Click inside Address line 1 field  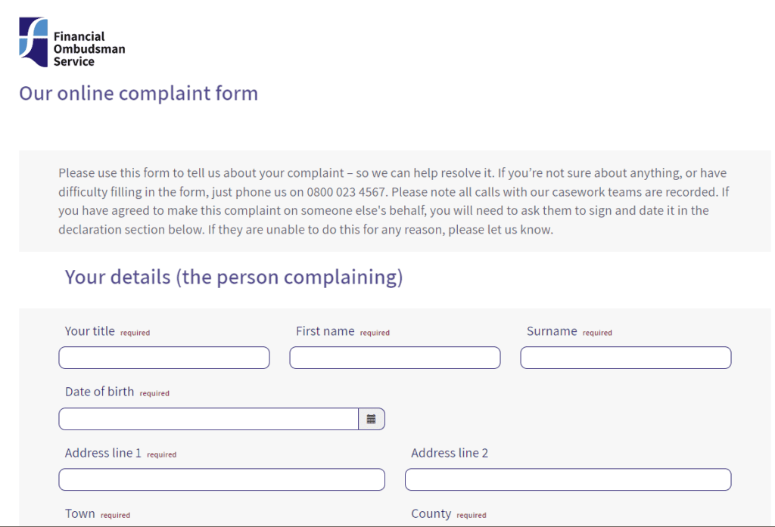click(x=221, y=479)
